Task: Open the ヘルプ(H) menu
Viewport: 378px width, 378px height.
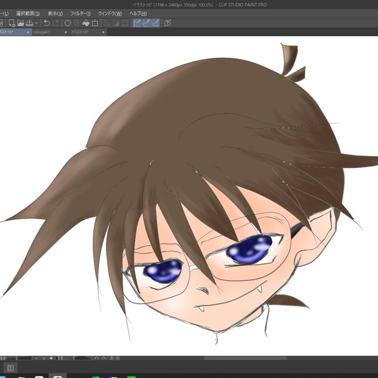Action: pyautogui.click(x=138, y=13)
